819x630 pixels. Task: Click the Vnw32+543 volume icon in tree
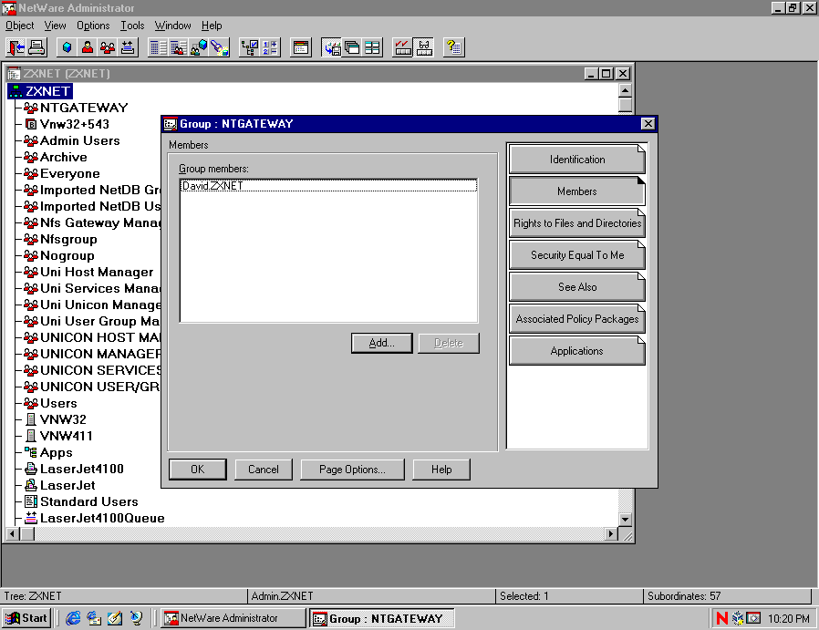point(31,124)
